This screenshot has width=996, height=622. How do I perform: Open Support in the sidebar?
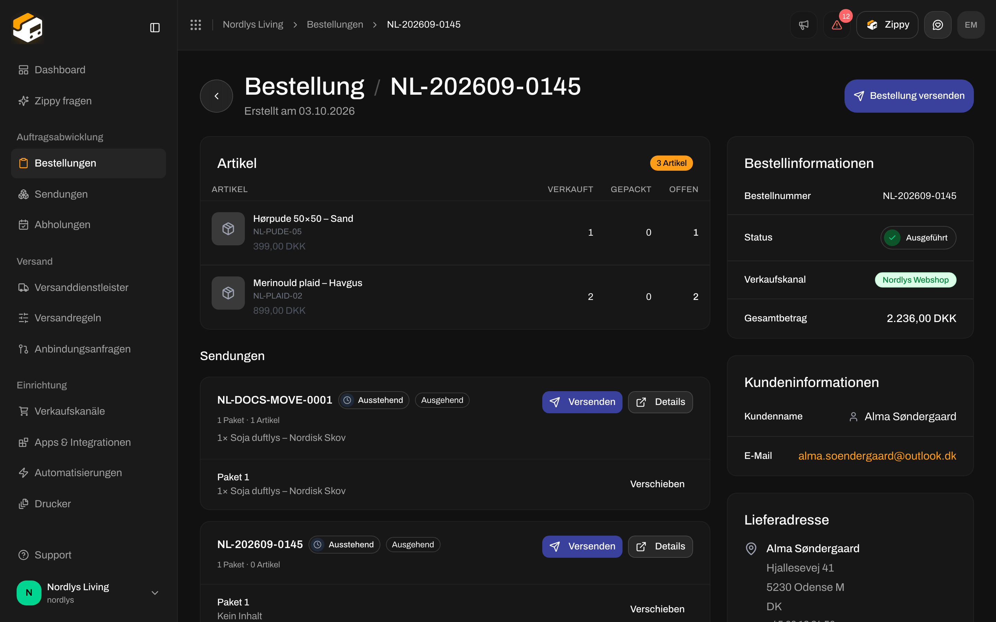(x=89, y=555)
